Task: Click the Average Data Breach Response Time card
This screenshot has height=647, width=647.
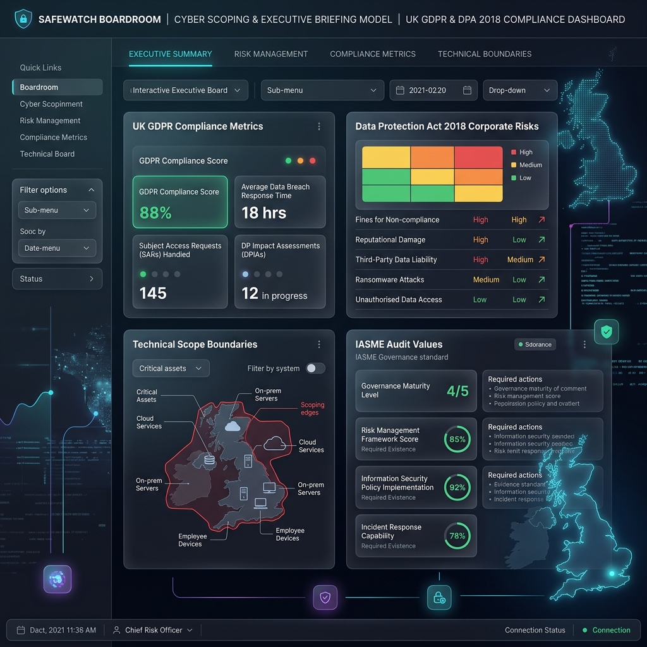Action: click(280, 202)
